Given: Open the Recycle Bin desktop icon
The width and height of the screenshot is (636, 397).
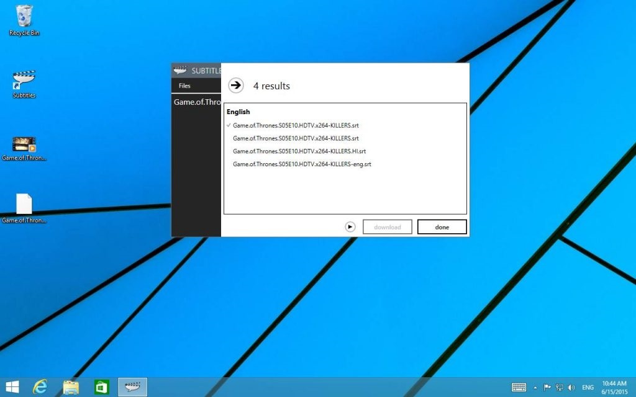Looking at the screenshot, I should [24, 20].
